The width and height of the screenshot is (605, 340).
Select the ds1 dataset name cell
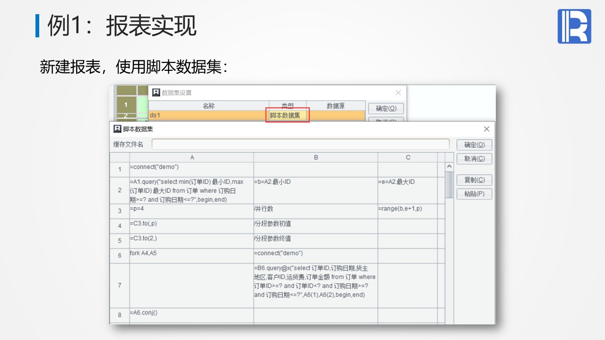point(208,115)
